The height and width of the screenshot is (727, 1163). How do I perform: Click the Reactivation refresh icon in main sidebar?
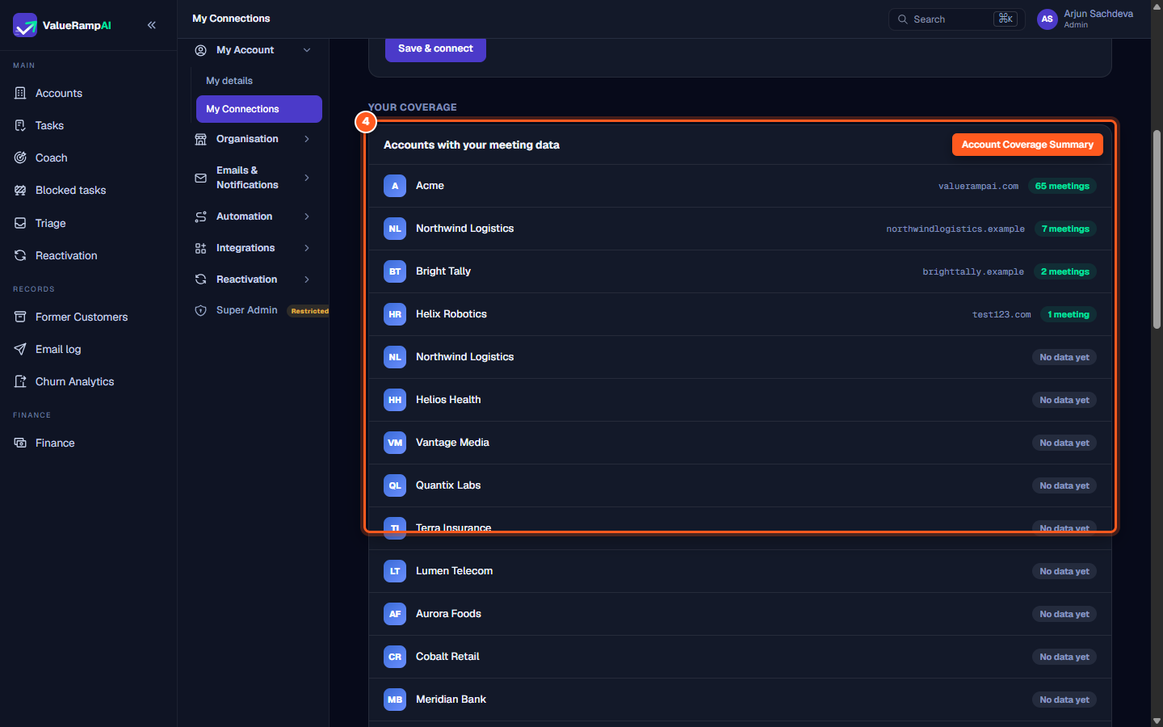click(20, 255)
